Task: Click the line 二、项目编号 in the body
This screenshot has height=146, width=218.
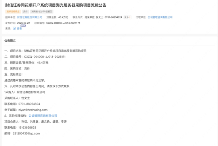Action: 35,57
